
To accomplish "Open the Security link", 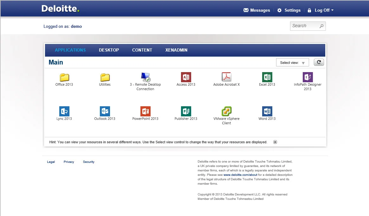I will pos(89,162).
